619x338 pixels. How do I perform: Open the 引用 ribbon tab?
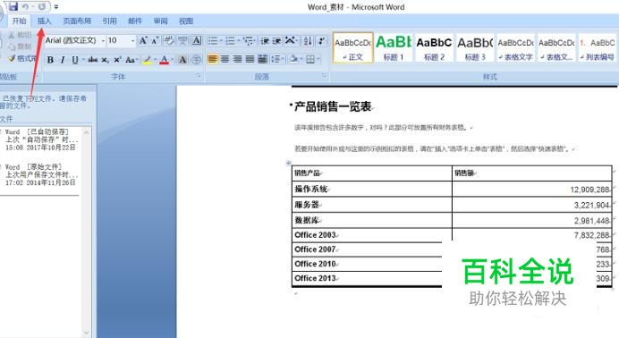click(x=109, y=21)
